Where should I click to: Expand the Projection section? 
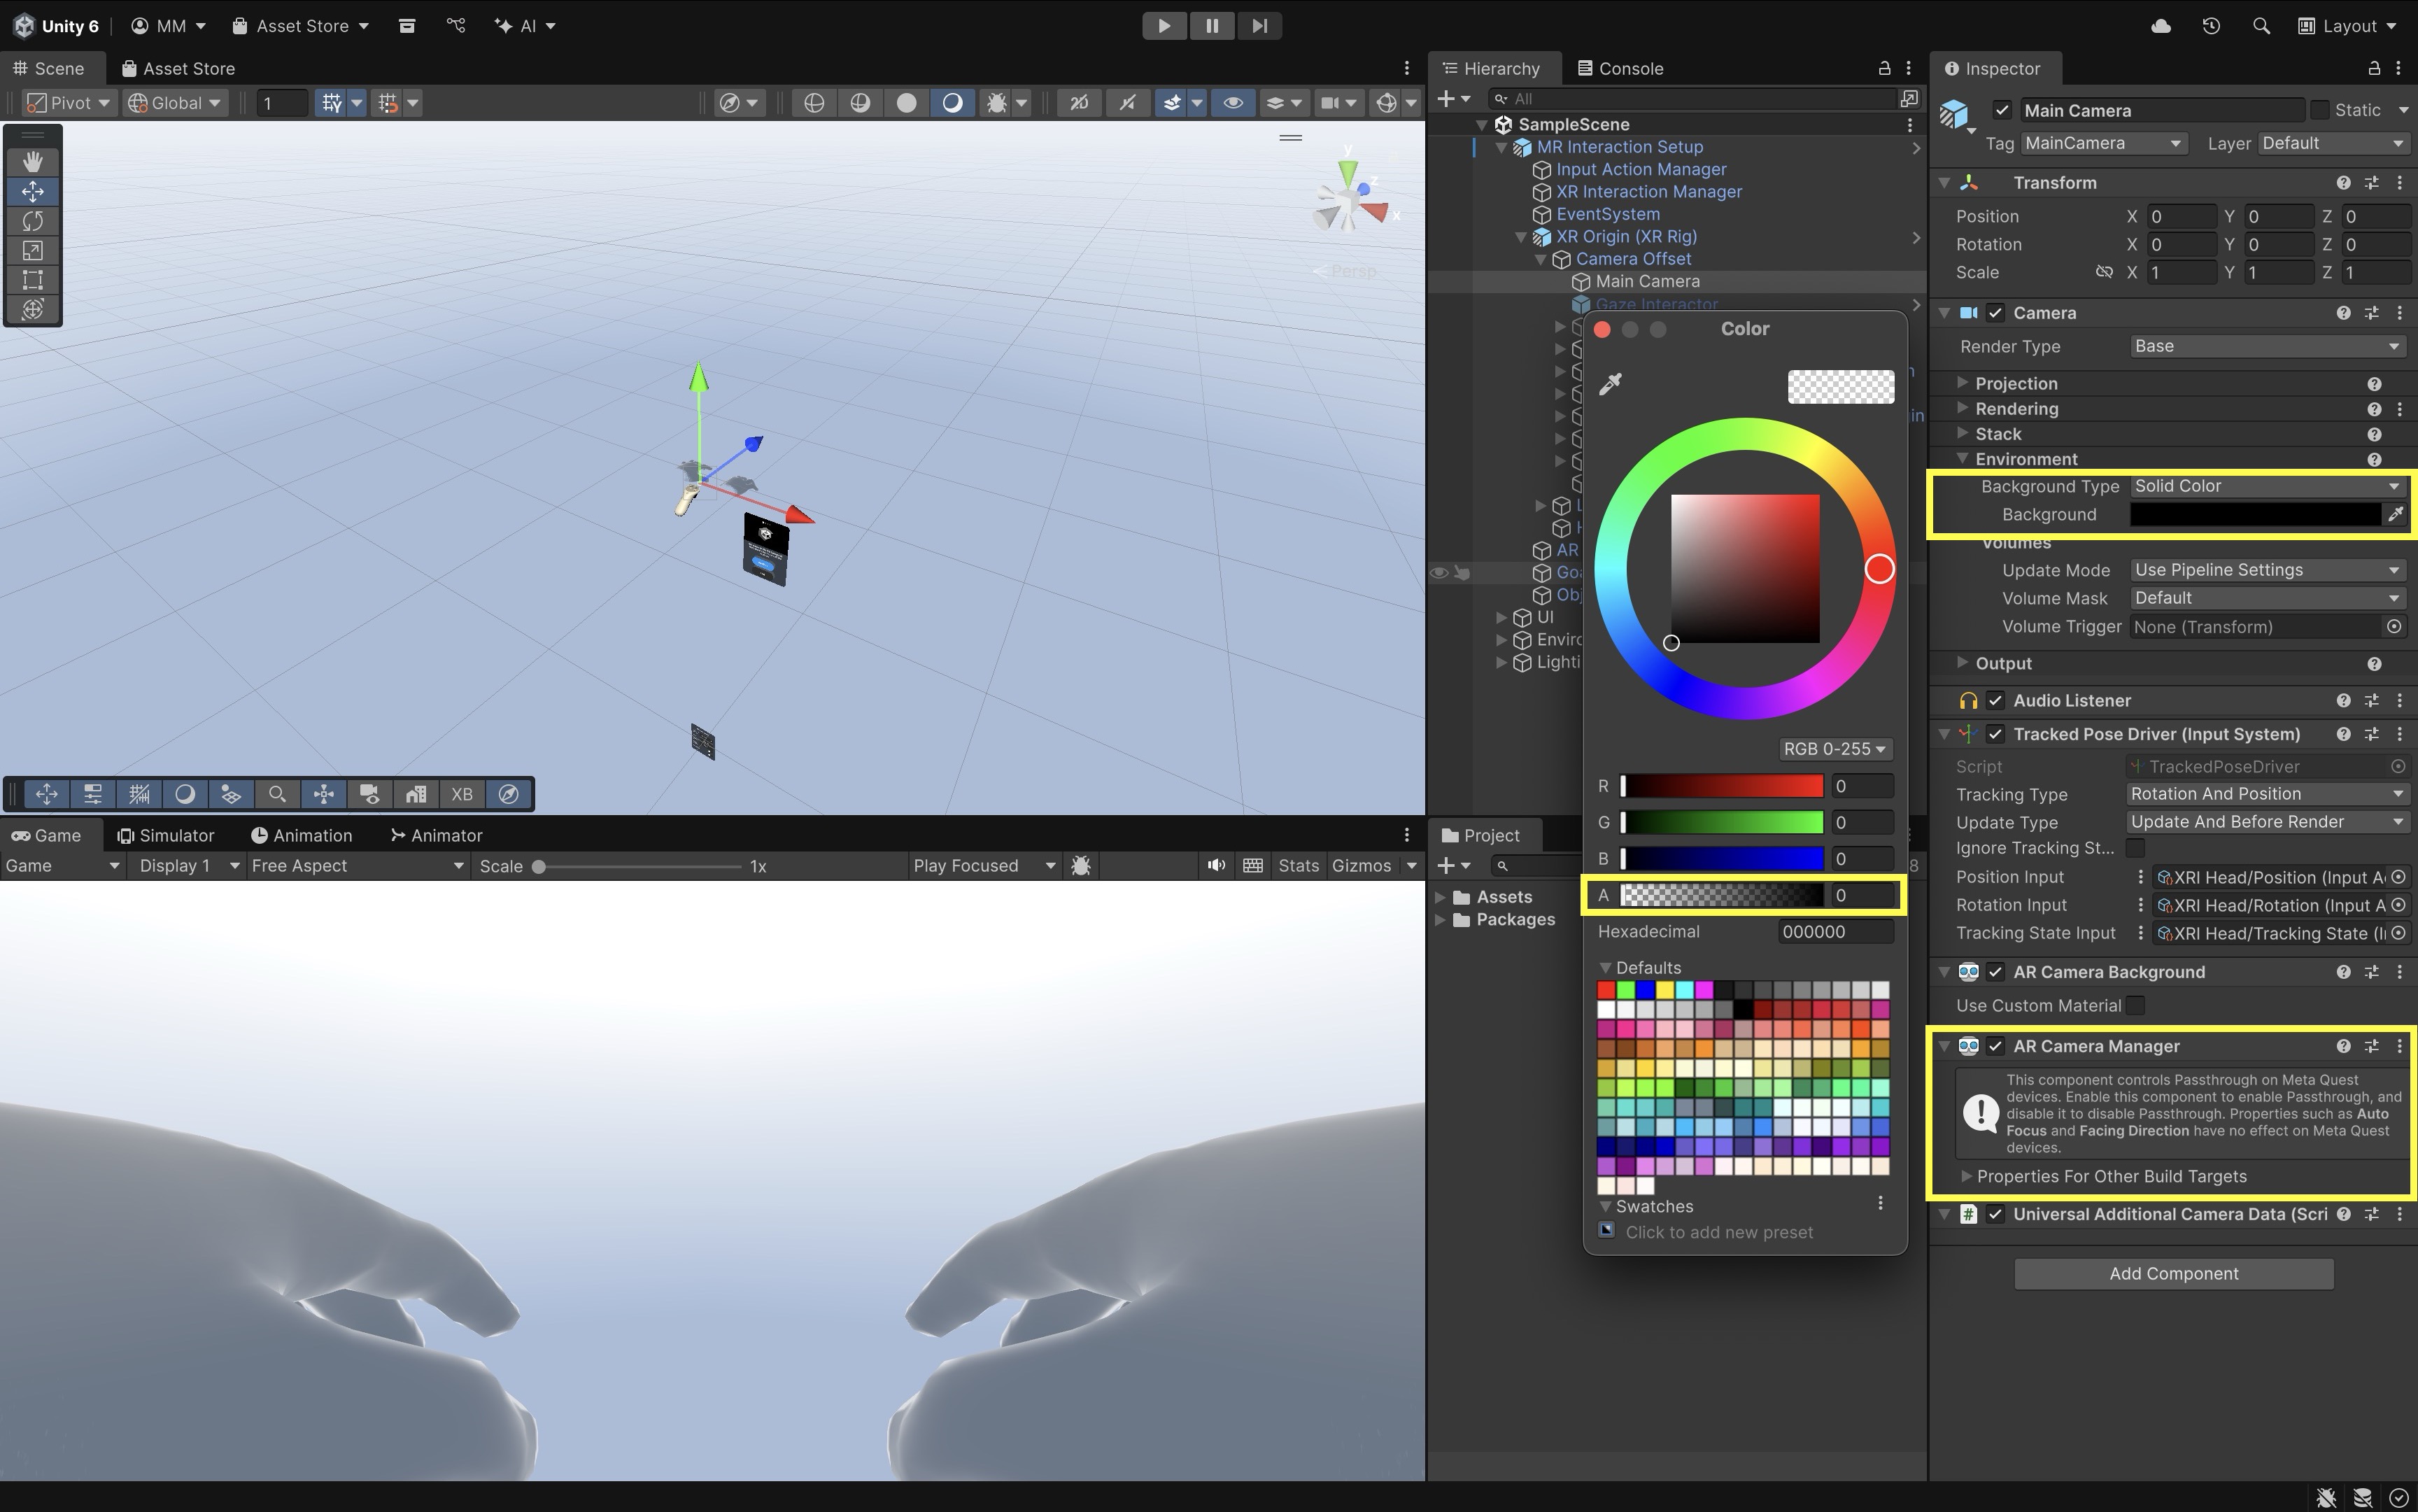pos(2015,383)
